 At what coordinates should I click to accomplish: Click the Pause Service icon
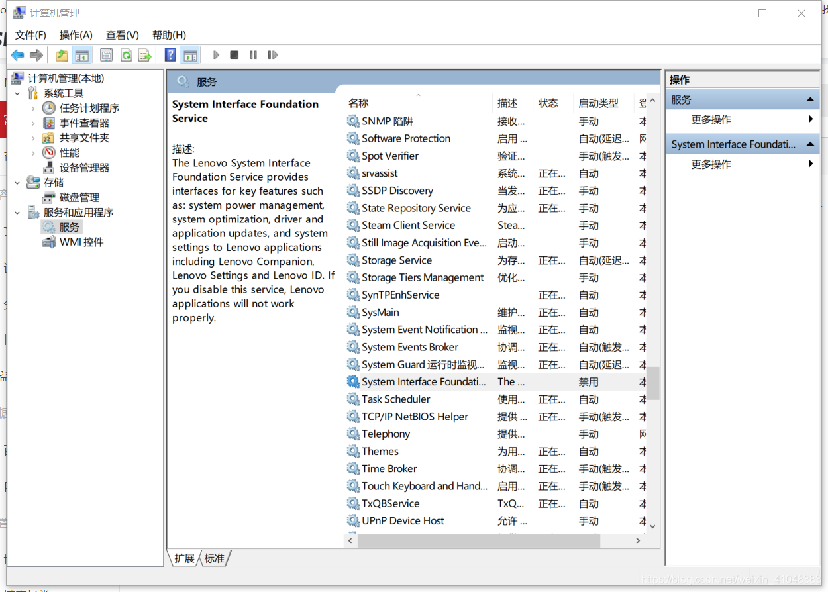[253, 55]
